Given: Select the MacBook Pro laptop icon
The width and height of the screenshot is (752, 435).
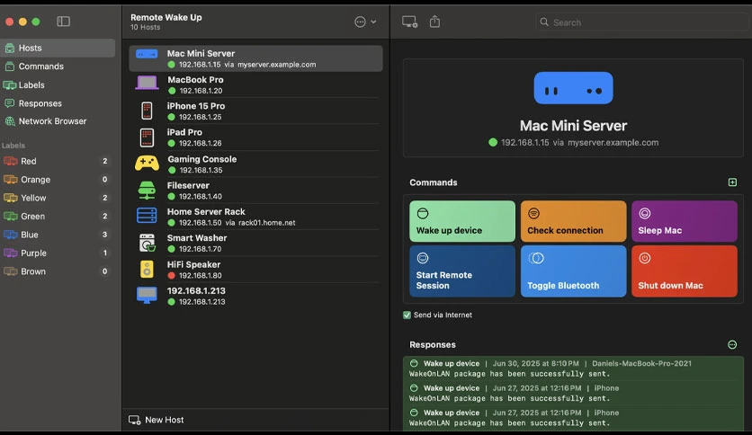Looking at the screenshot, I should coord(147,84).
